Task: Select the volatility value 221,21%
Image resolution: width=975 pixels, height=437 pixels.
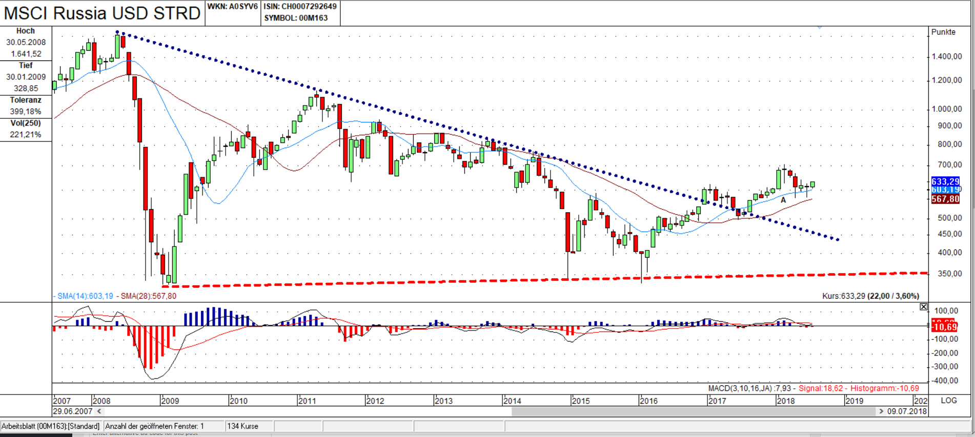Action: pos(26,135)
